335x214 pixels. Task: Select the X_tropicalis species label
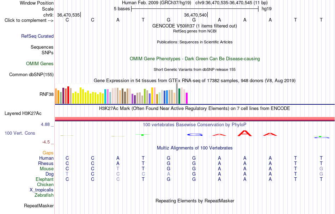42,190
